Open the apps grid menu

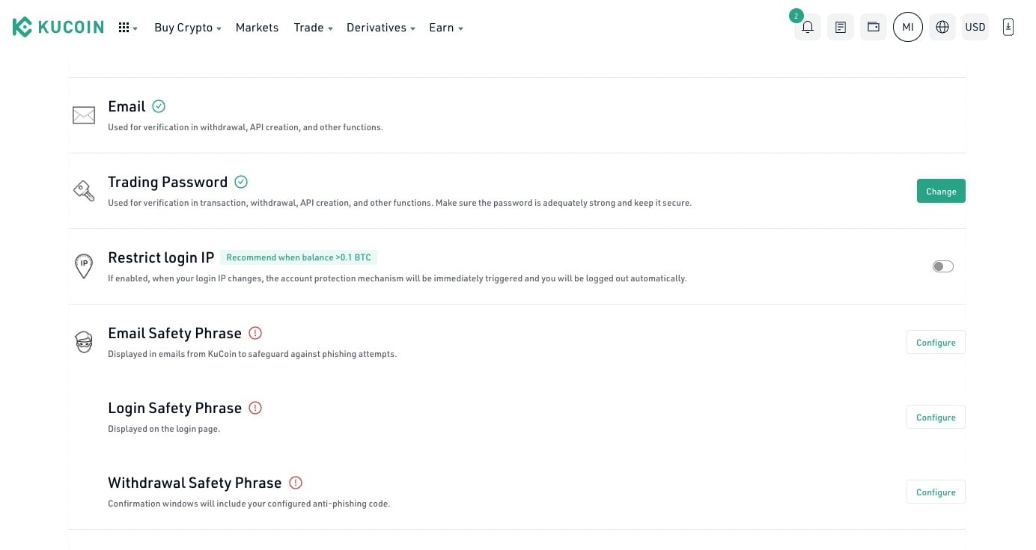tap(127, 28)
